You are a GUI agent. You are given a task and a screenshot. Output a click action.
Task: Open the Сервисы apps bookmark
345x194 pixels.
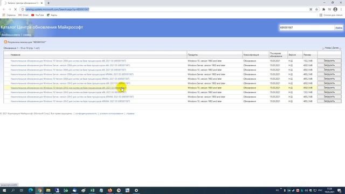click(x=9, y=15)
